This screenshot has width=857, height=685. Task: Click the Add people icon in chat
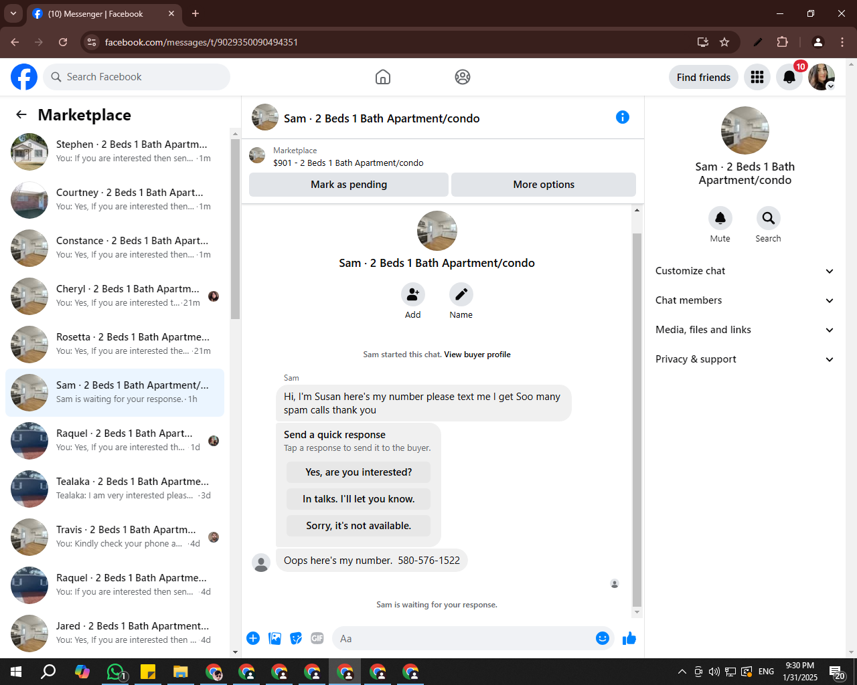click(413, 294)
